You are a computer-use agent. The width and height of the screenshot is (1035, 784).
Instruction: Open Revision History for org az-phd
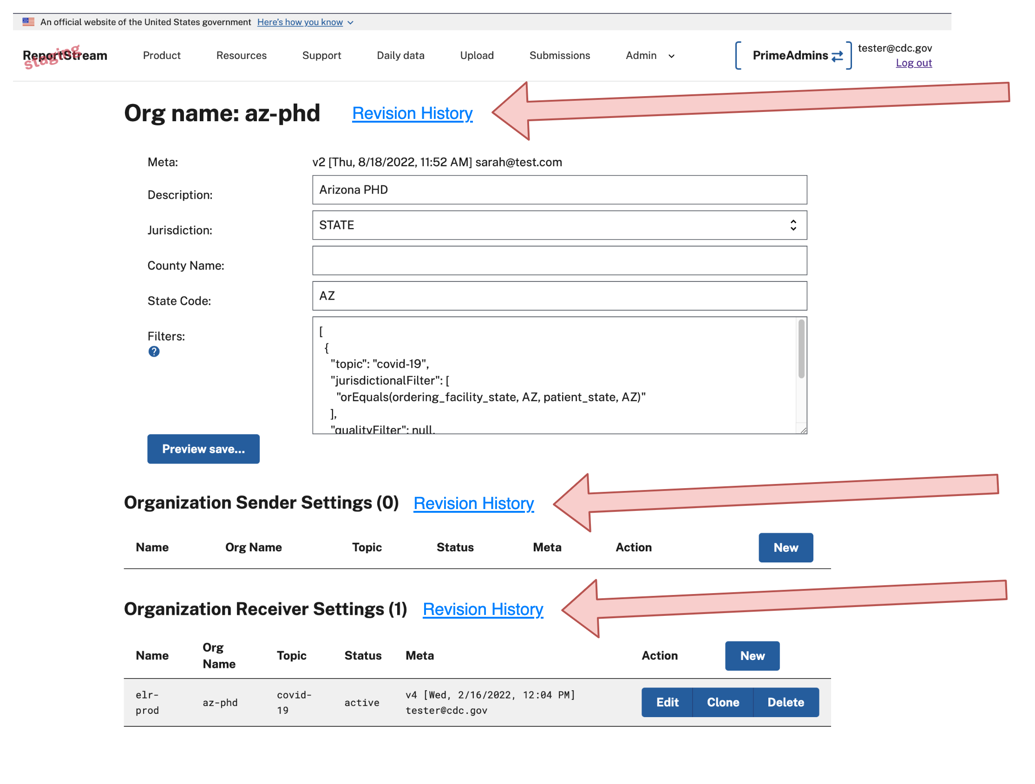tap(412, 113)
